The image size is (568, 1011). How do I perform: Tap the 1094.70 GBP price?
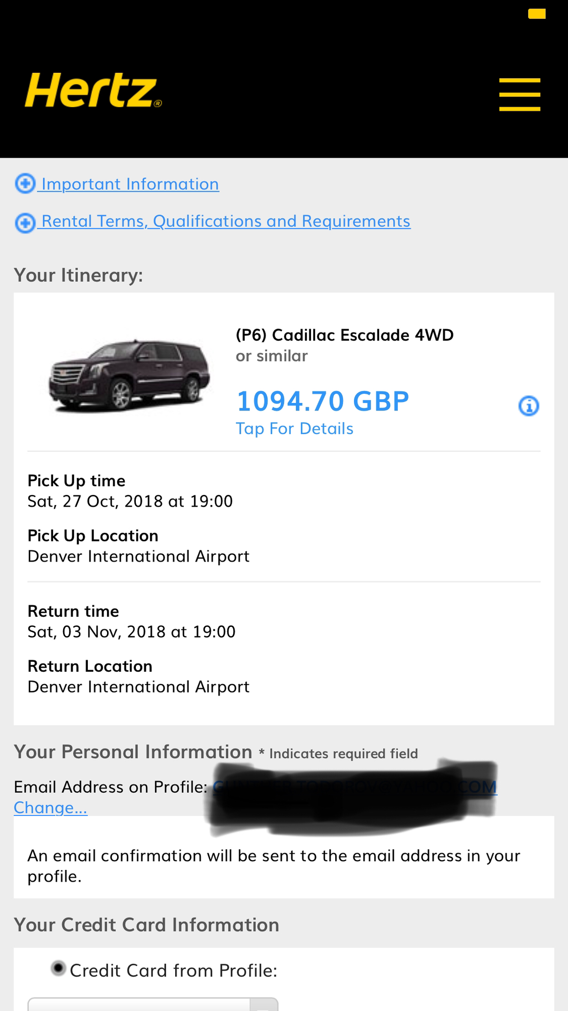[x=323, y=401]
